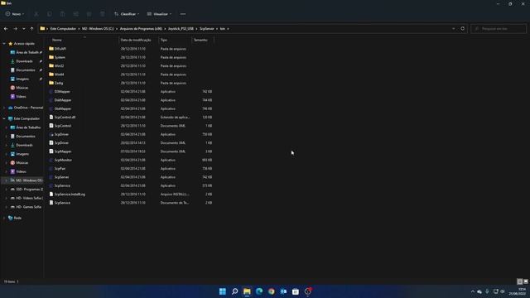Select the SSD- Programas drive
The image size is (530, 298).
coord(26,190)
